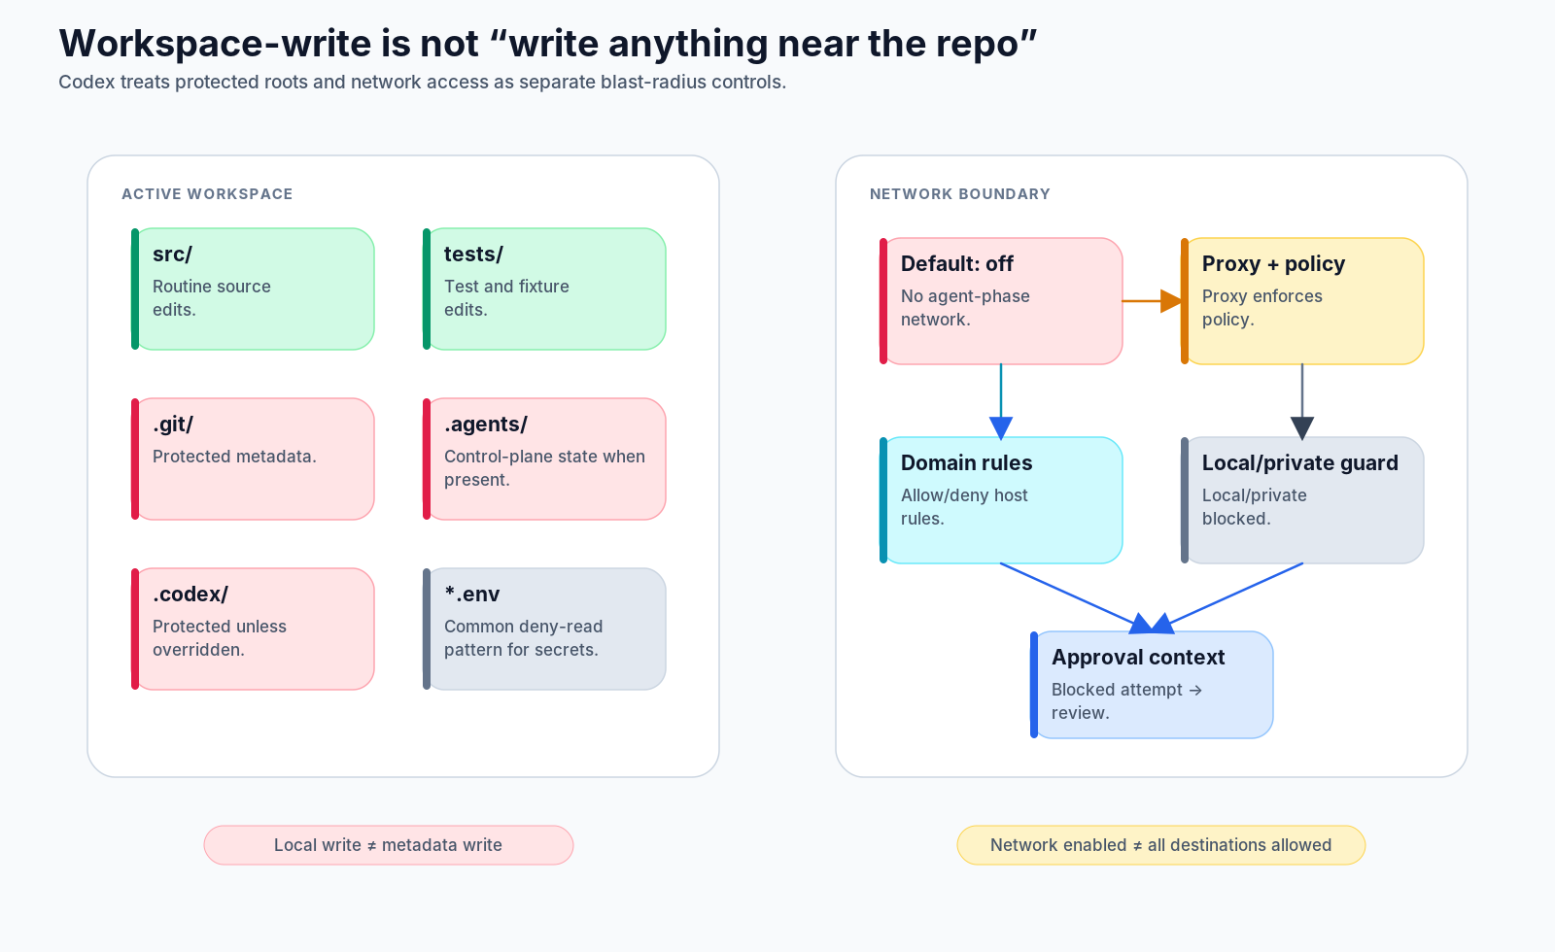The width and height of the screenshot is (1555, 952).
Task: Select the src/ workspace card
Action: coord(253,289)
